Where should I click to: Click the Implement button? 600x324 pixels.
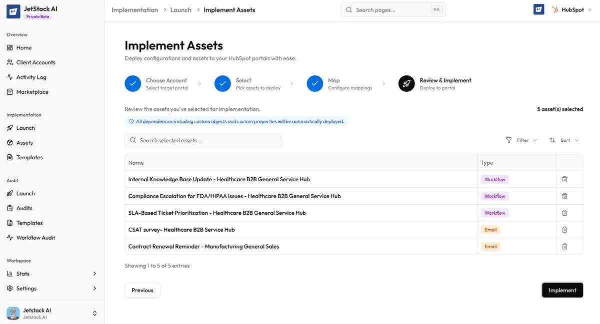click(562, 290)
